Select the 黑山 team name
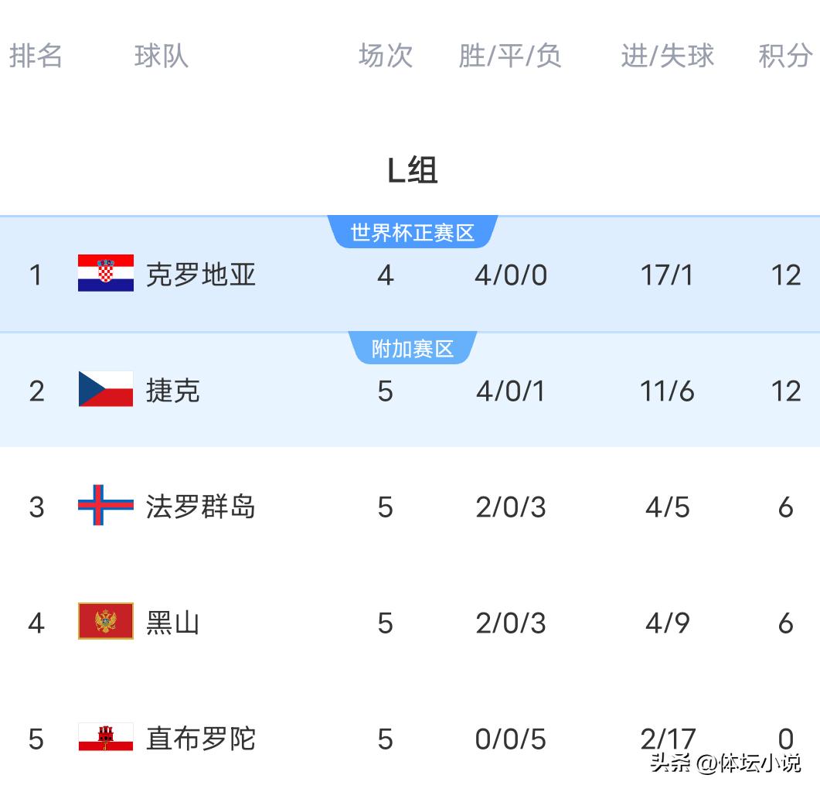 [x=173, y=623]
